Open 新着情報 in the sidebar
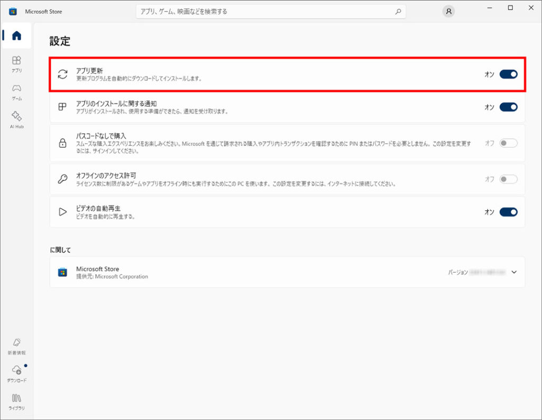Viewport: 542px width, 420px height. click(16, 346)
